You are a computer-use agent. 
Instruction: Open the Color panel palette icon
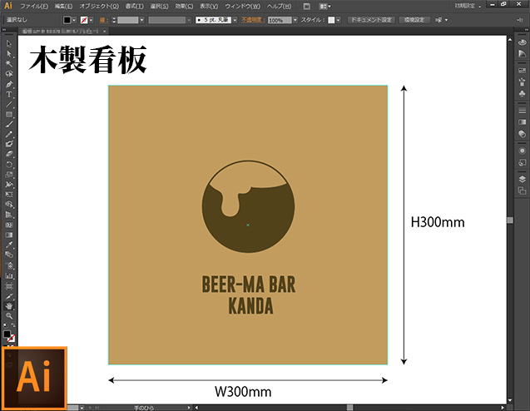[523, 42]
